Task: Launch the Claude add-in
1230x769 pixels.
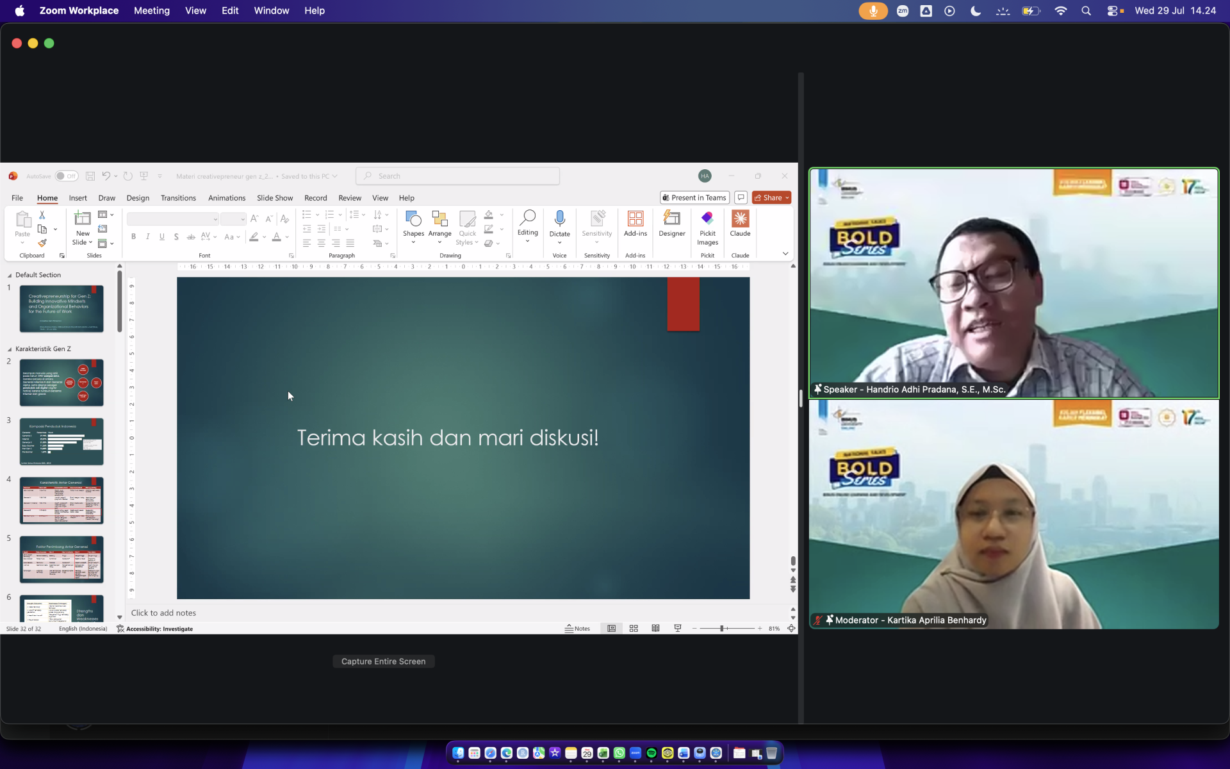Action: (740, 224)
